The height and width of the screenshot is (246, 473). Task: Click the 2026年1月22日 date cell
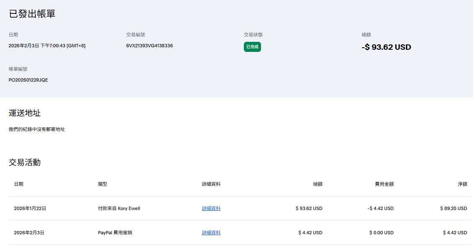tap(30, 208)
